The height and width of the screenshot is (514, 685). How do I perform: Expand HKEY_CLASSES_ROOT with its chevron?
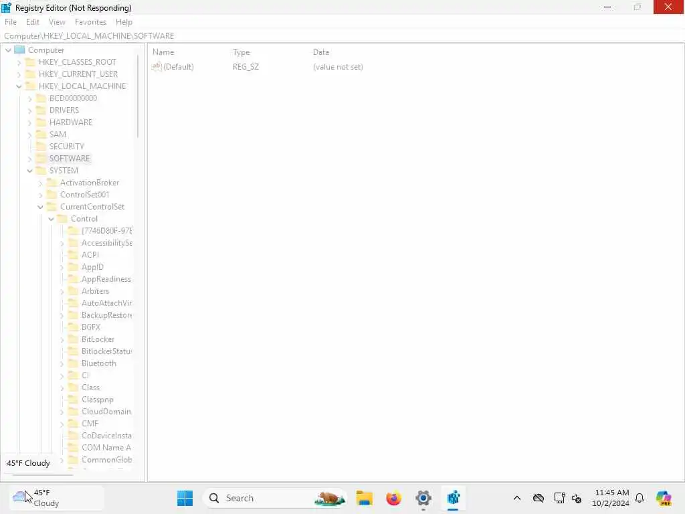[19, 62]
